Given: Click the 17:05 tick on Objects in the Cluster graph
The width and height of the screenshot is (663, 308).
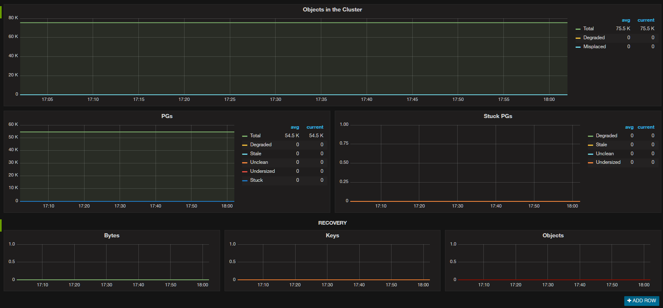Looking at the screenshot, I should click(x=47, y=99).
